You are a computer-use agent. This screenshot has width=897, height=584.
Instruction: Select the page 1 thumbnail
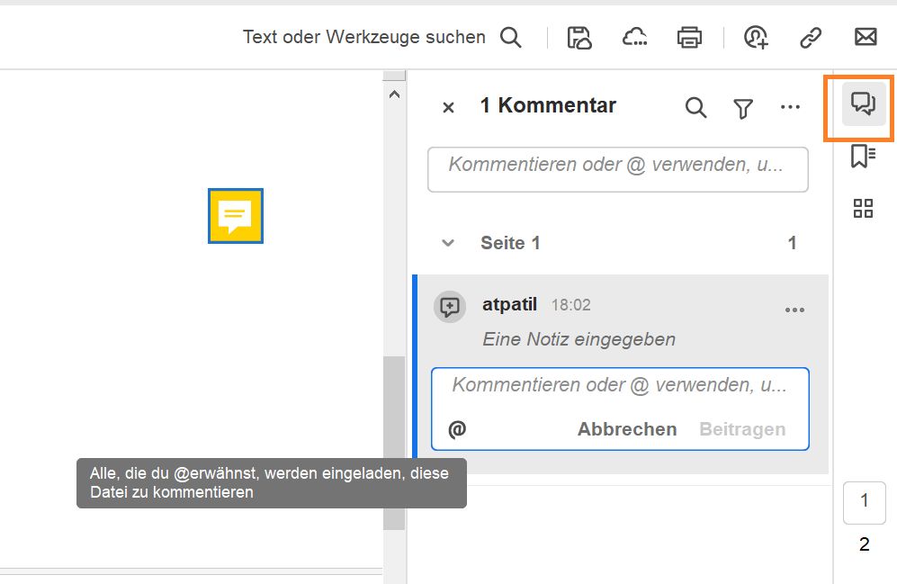(864, 503)
